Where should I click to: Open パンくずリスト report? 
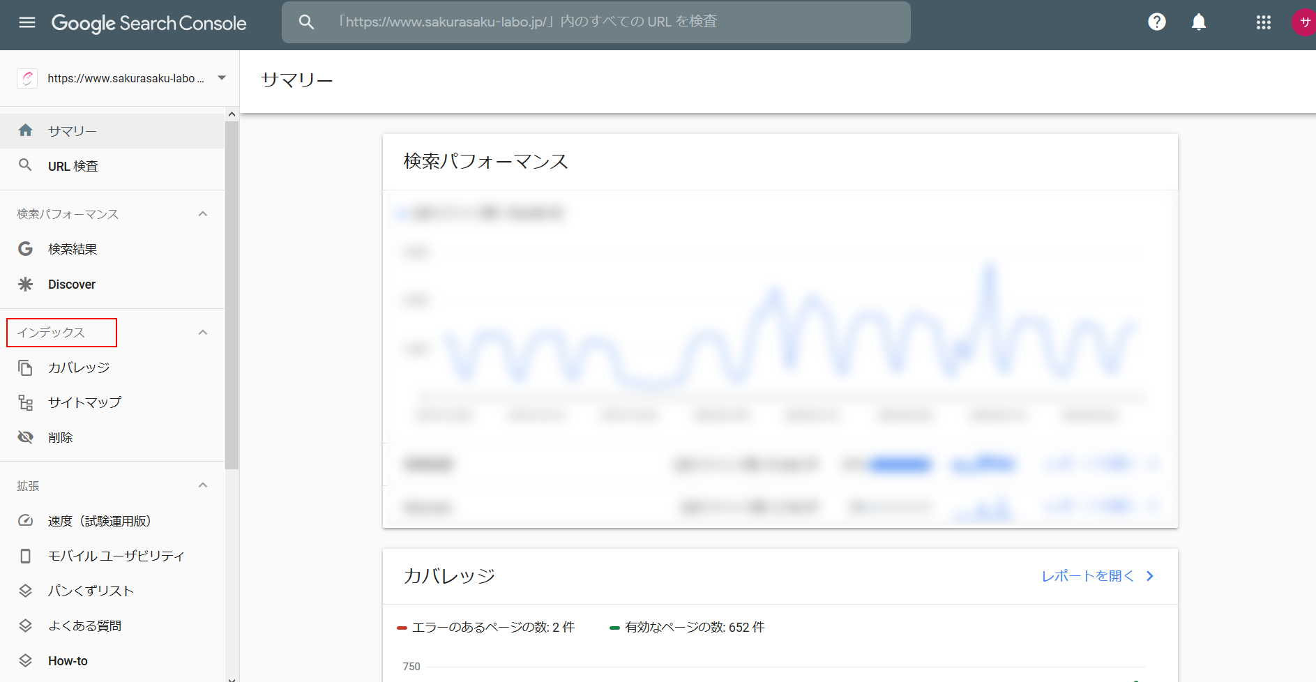[x=112, y=591]
